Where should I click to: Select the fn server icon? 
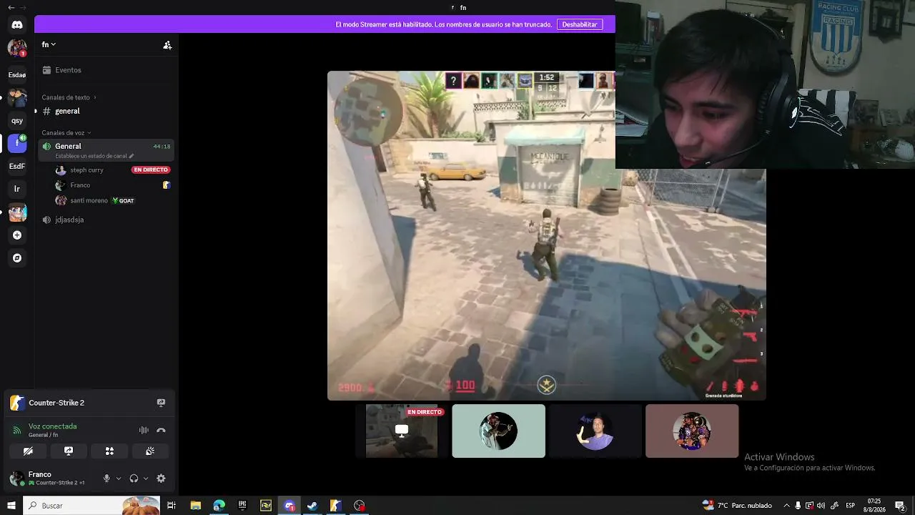pos(17,143)
